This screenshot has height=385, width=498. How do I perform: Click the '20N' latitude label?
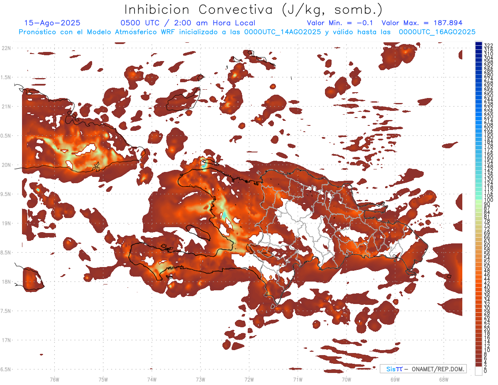point(6,165)
